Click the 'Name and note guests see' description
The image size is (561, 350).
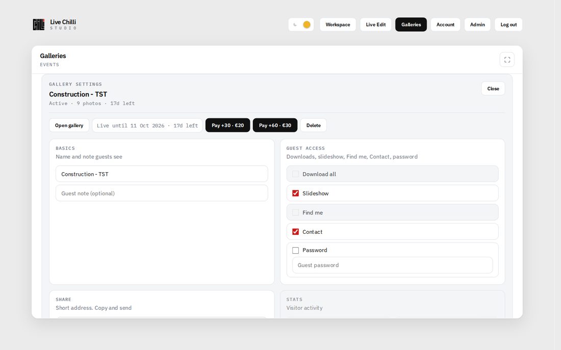coord(89,156)
